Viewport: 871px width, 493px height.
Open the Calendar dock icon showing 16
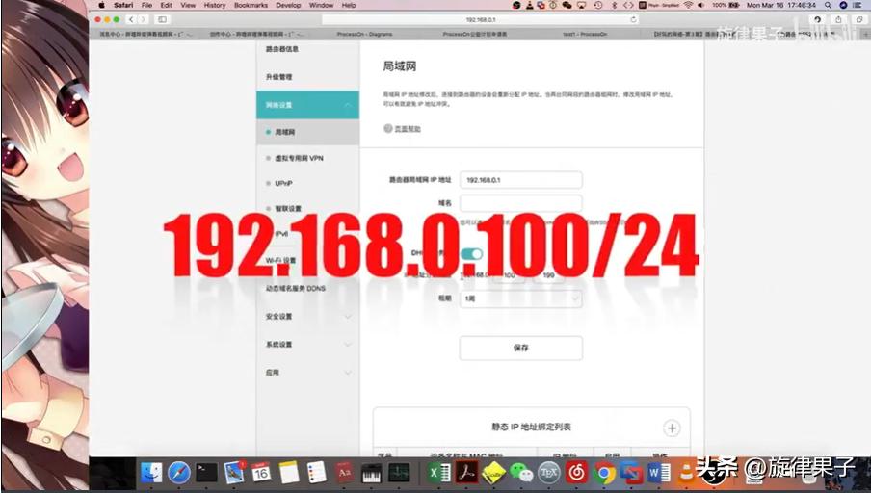261,473
